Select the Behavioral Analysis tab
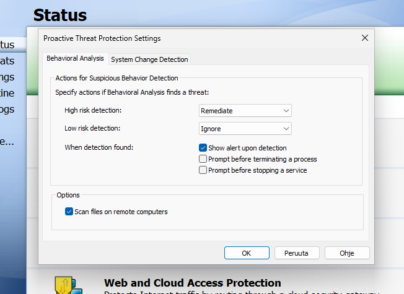The height and width of the screenshot is (294, 404). tap(75, 59)
